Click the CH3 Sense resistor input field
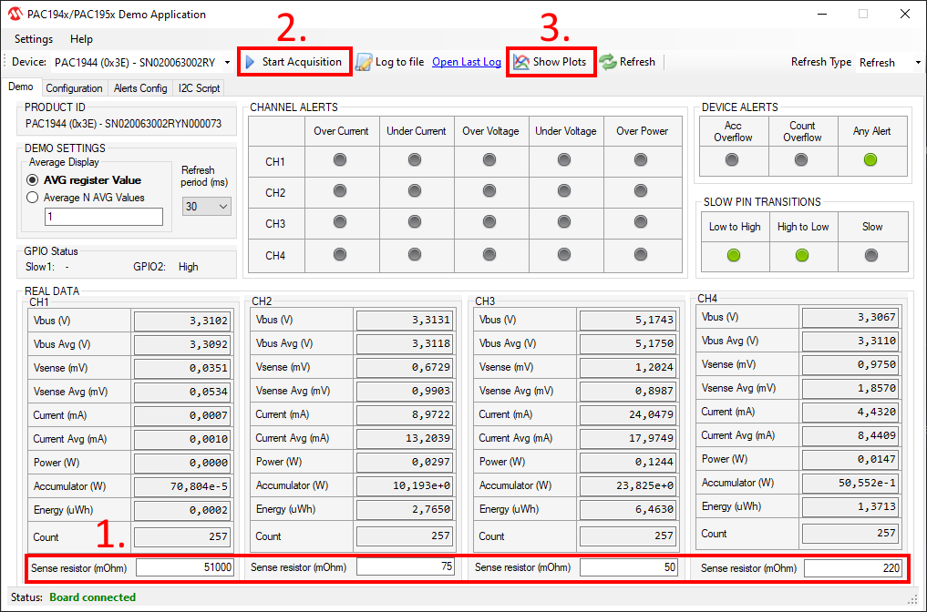This screenshot has height=612, width=927. (x=628, y=567)
